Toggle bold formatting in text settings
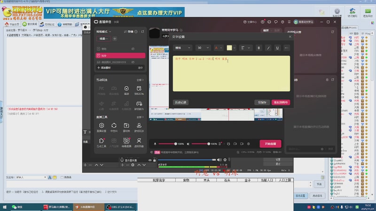The image size is (376, 211). click(259, 48)
